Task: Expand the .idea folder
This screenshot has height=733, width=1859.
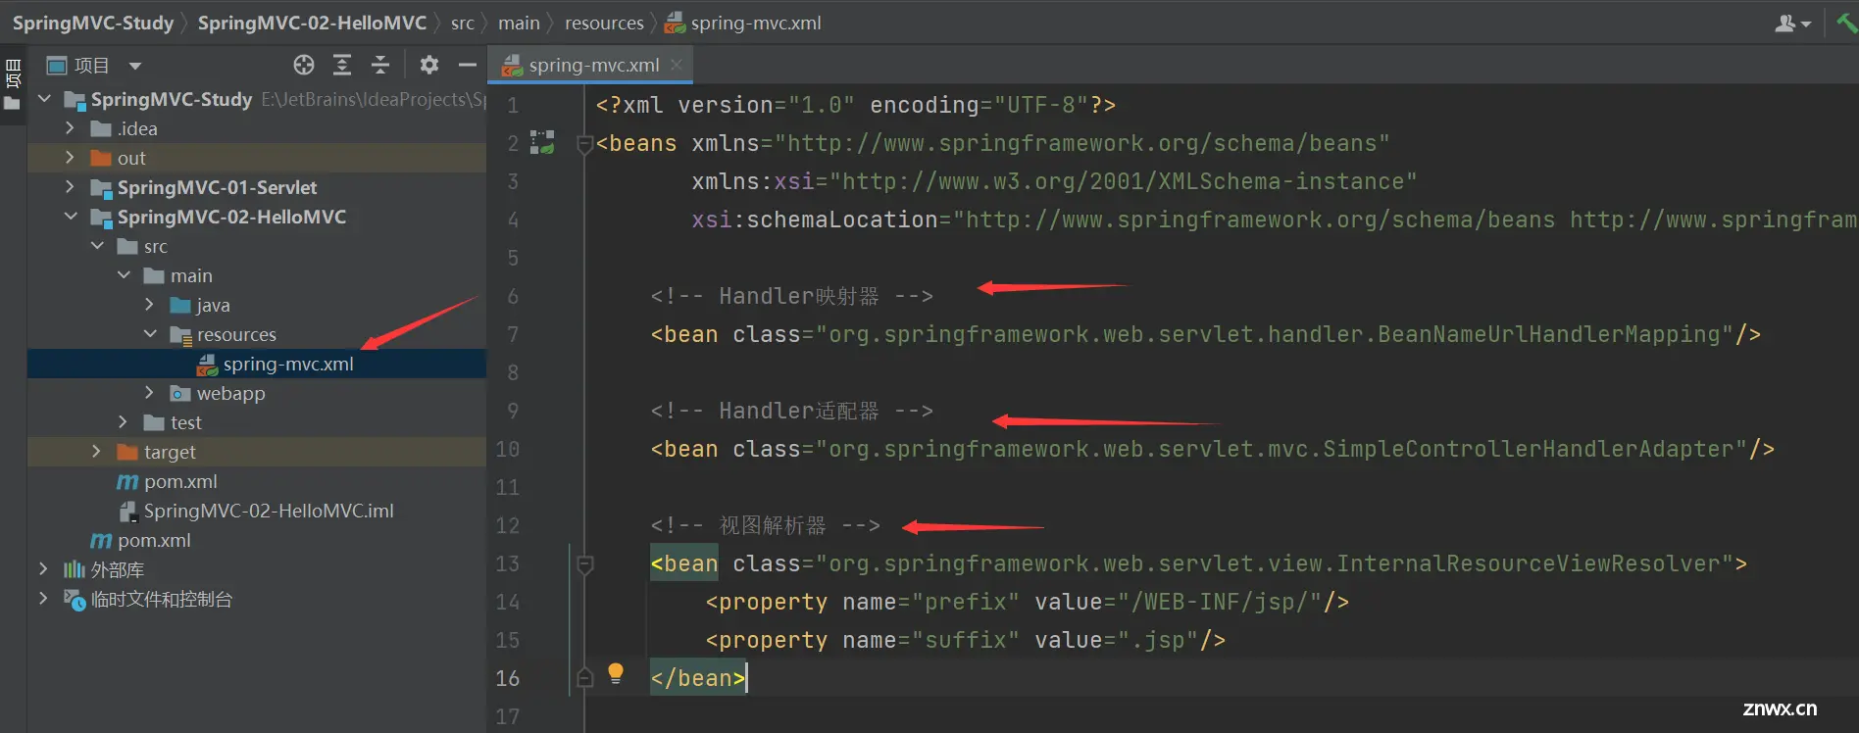Action: point(70,128)
